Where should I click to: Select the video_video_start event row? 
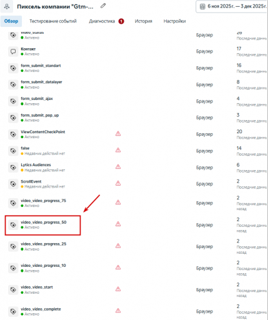[x=134, y=289]
